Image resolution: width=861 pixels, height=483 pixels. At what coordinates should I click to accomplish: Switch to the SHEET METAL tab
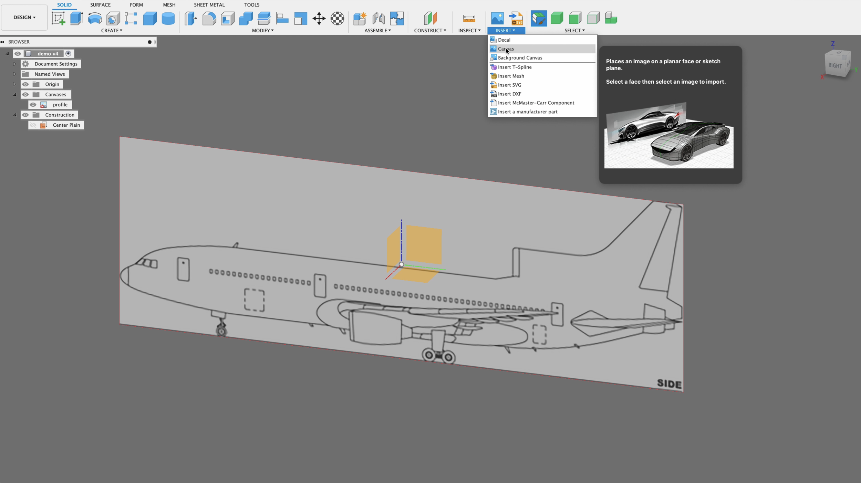coord(209,4)
